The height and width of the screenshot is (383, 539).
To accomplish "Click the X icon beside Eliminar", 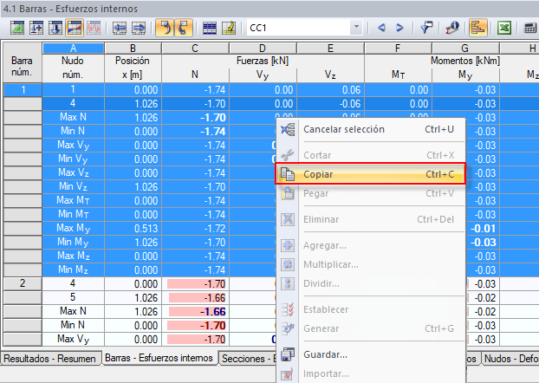I will coord(288,219).
